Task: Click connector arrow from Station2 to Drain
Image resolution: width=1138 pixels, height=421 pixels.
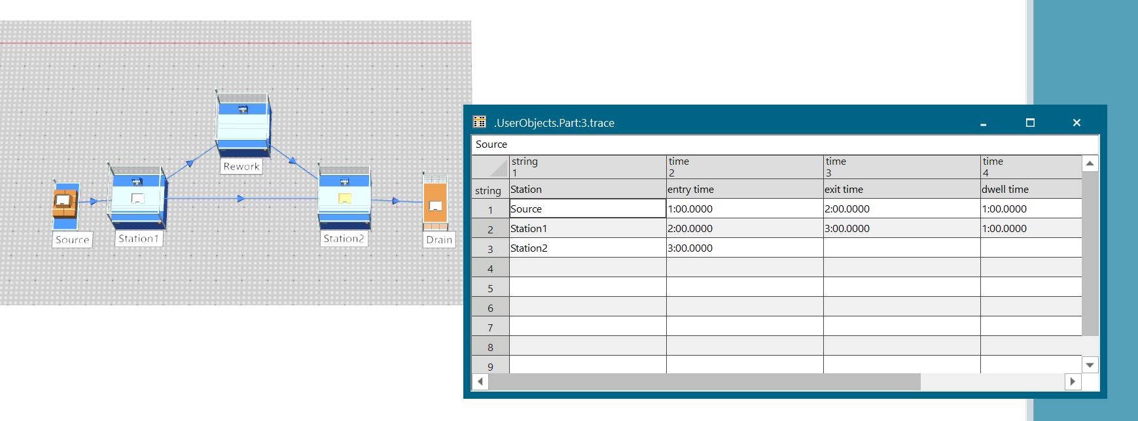Action: click(396, 201)
